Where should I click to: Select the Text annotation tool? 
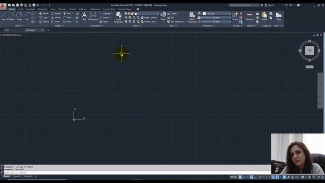click(x=84, y=16)
